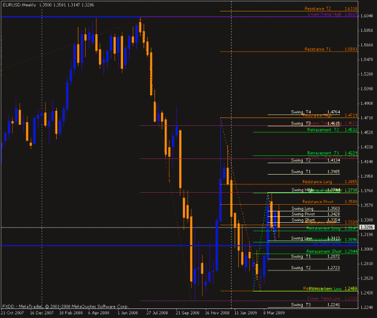The image size is (377, 318).
Task: Click the Down Trend Low 1.2331 label
Action: pos(332,299)
